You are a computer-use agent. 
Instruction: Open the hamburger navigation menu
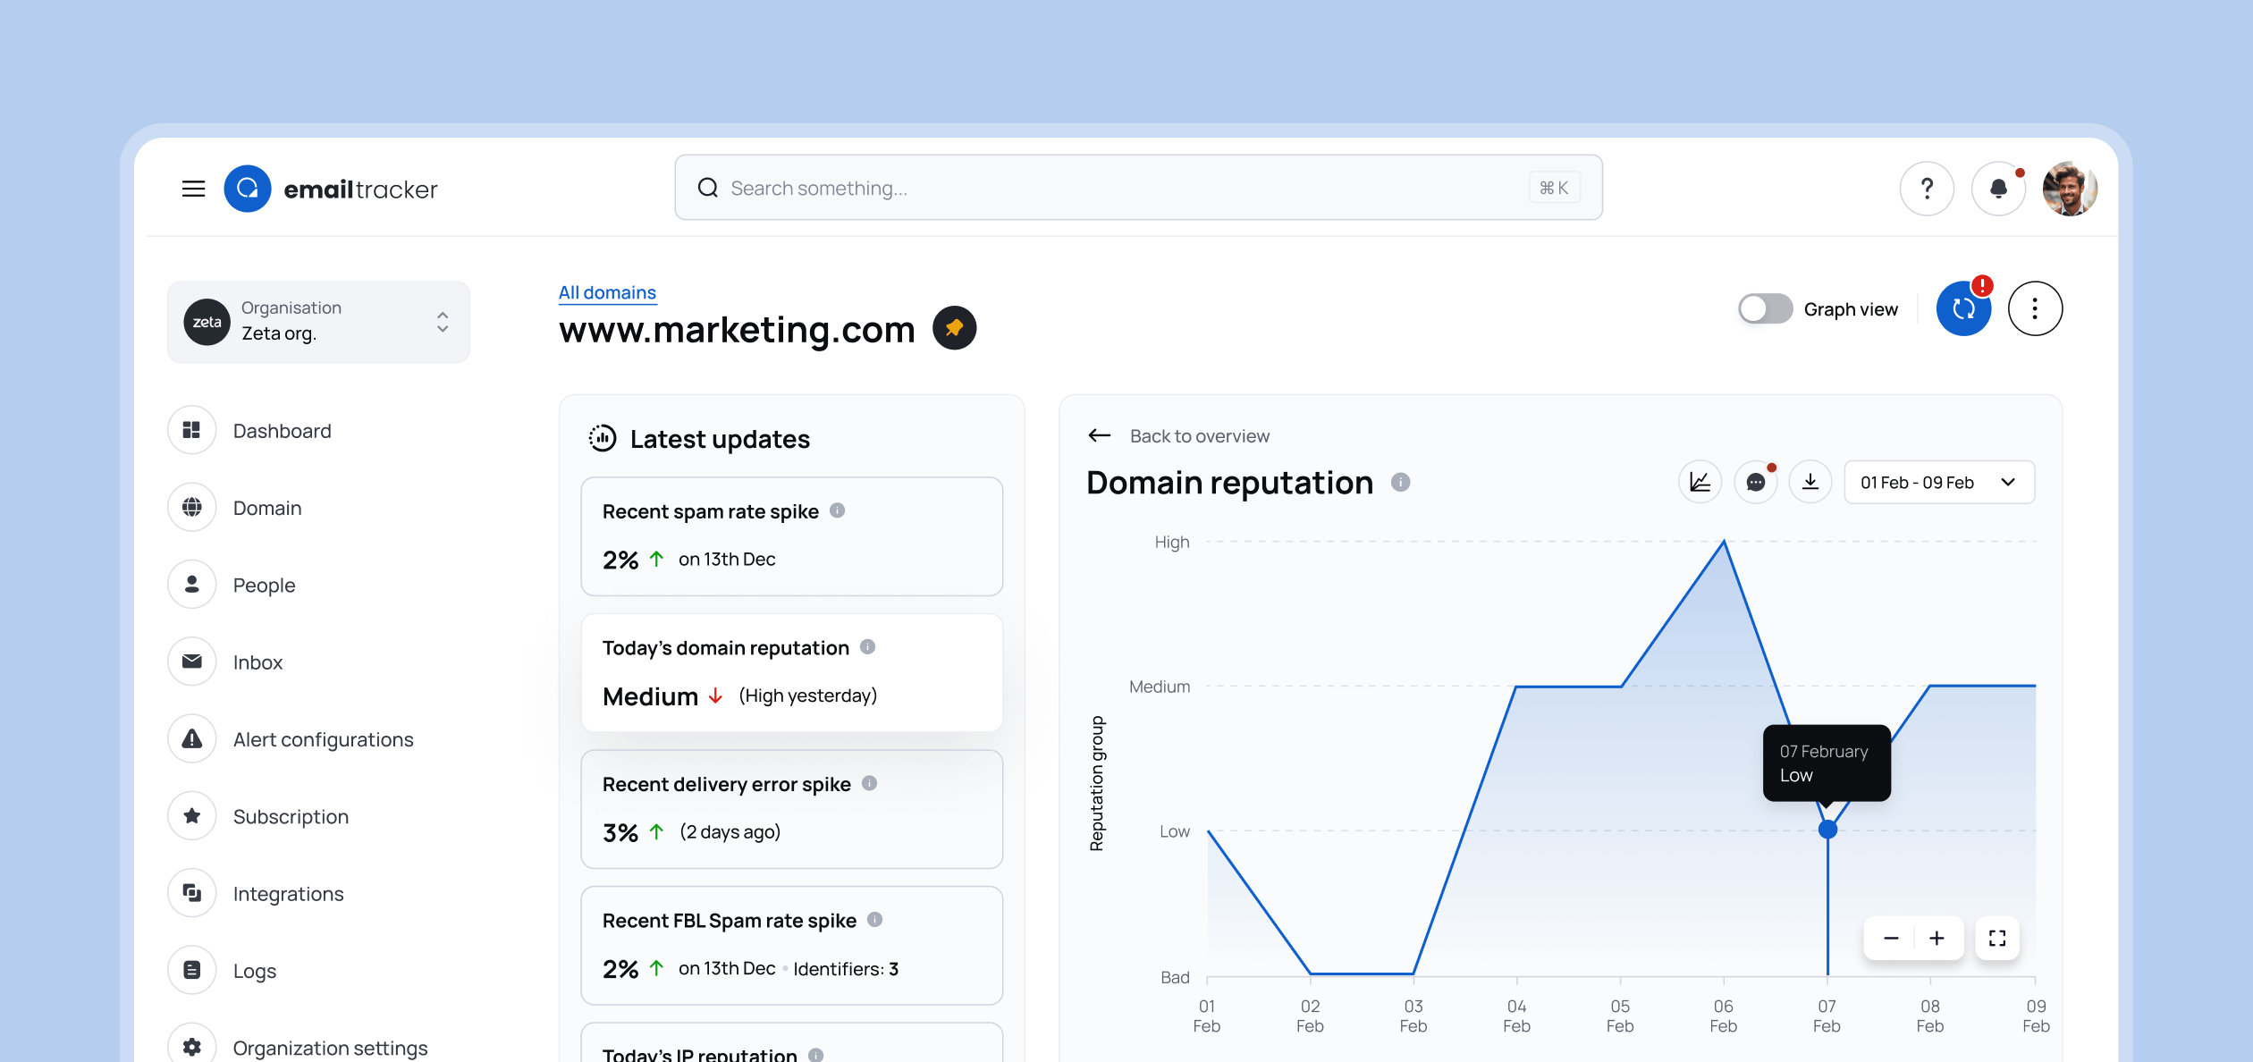(193, 189)
